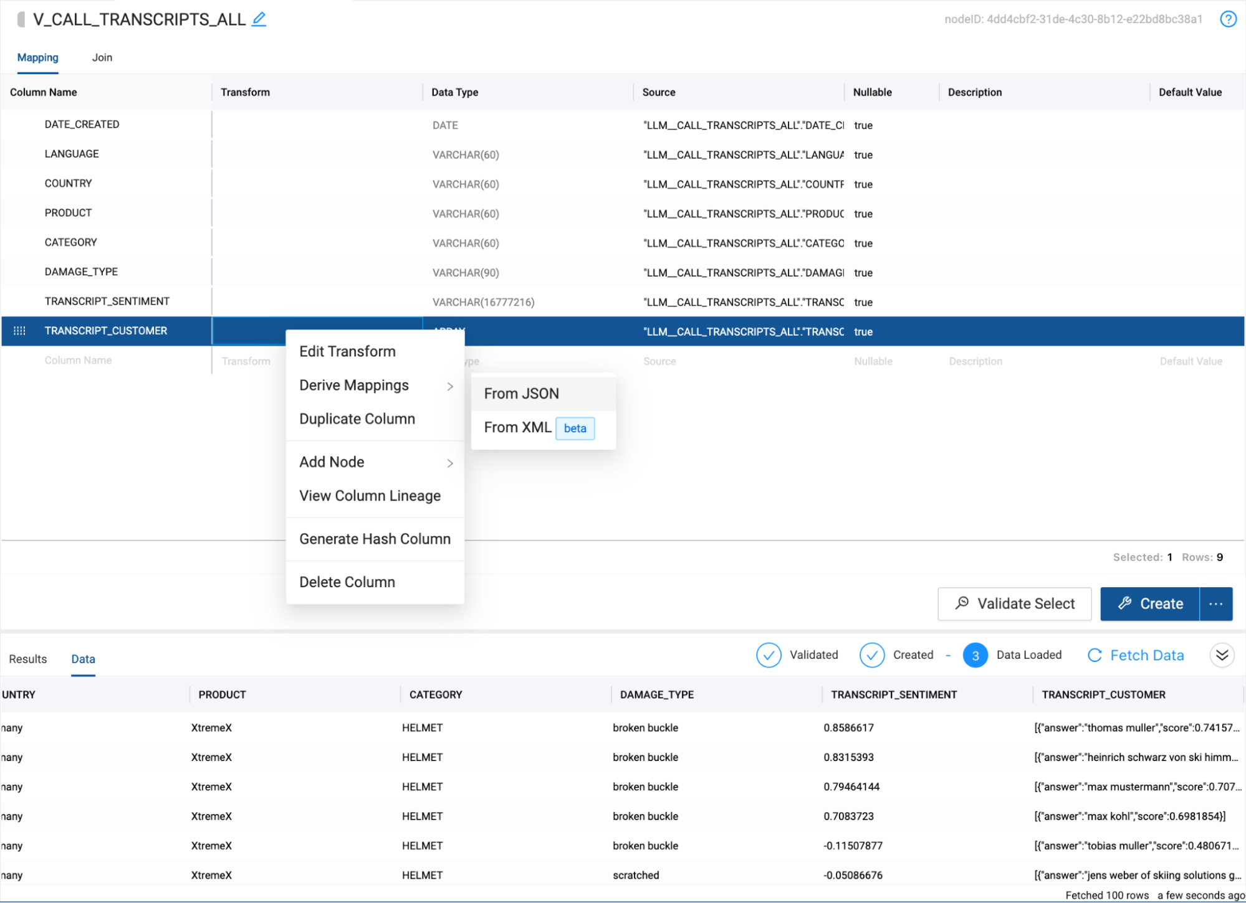This screenshot has height=903, width=1246.
Task: Click the new Column Name placeholder field
Action: coord(78,361)
